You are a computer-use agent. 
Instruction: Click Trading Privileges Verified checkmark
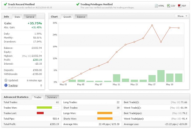point(78,4)
